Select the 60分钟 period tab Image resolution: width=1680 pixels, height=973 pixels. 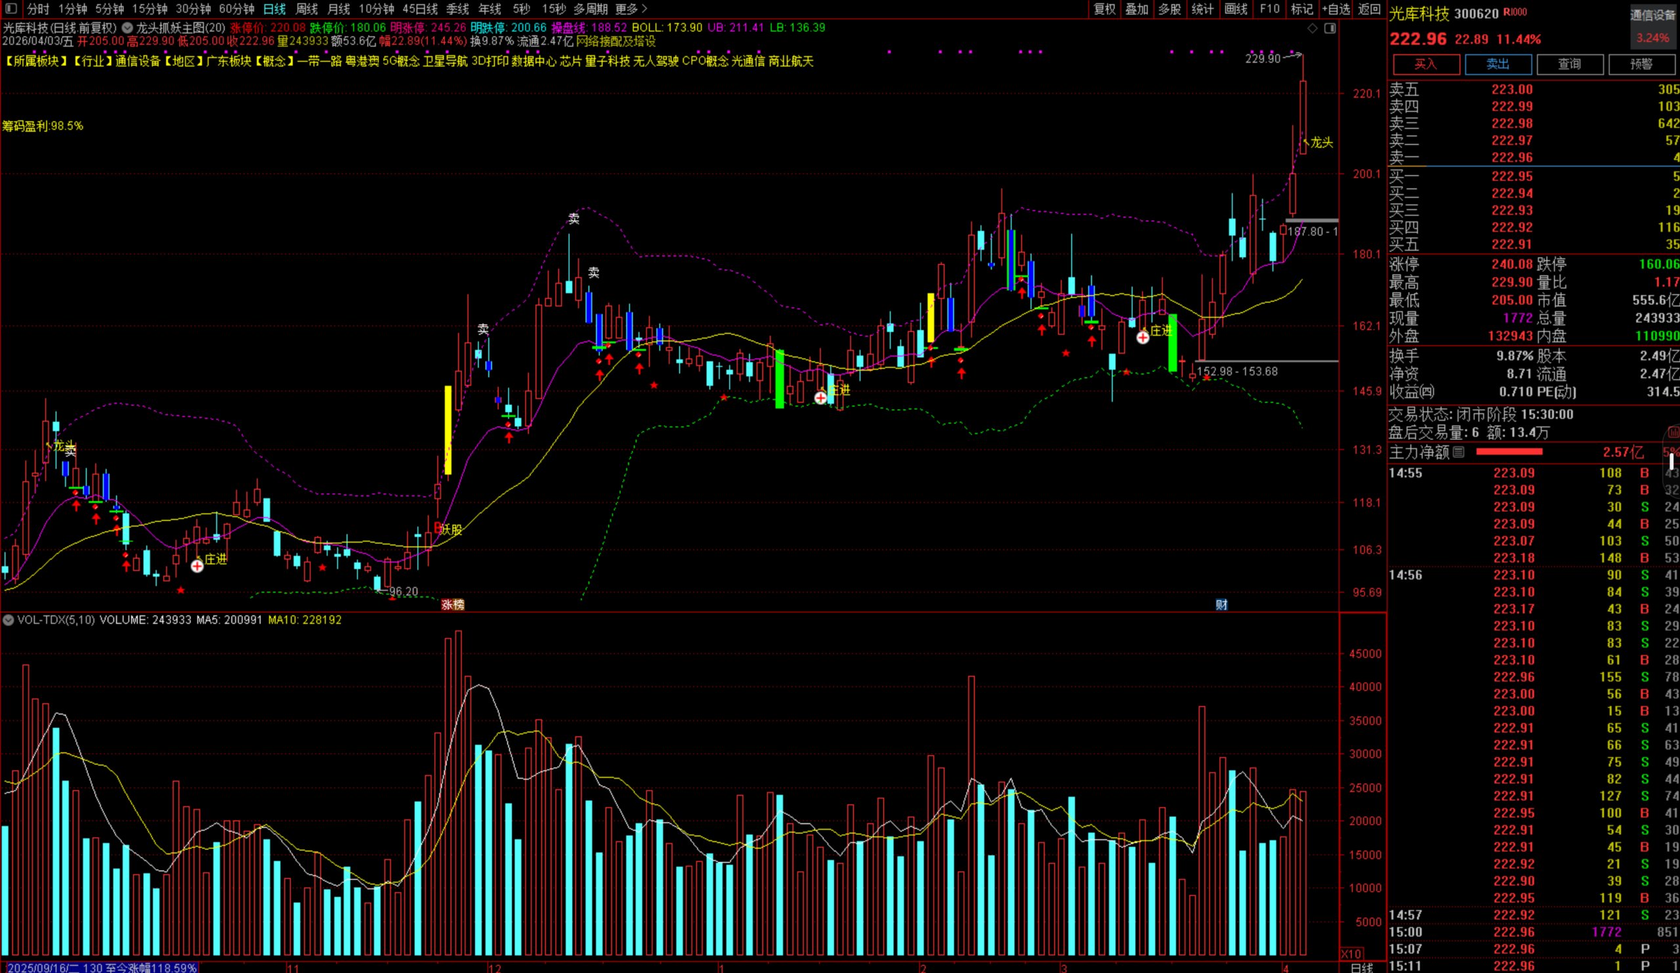coord(236,9)
